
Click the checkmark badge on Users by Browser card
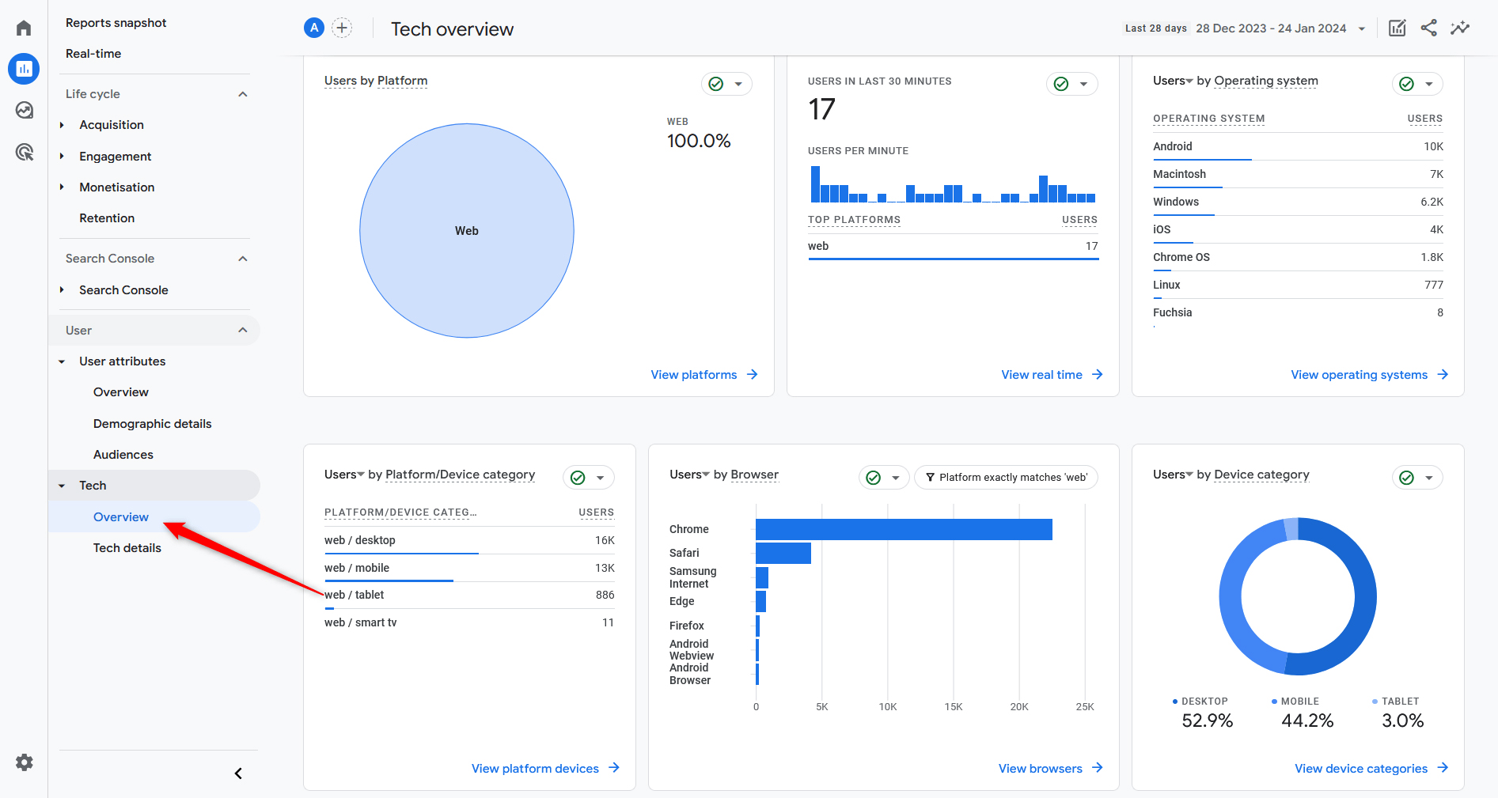pos(873,477)
